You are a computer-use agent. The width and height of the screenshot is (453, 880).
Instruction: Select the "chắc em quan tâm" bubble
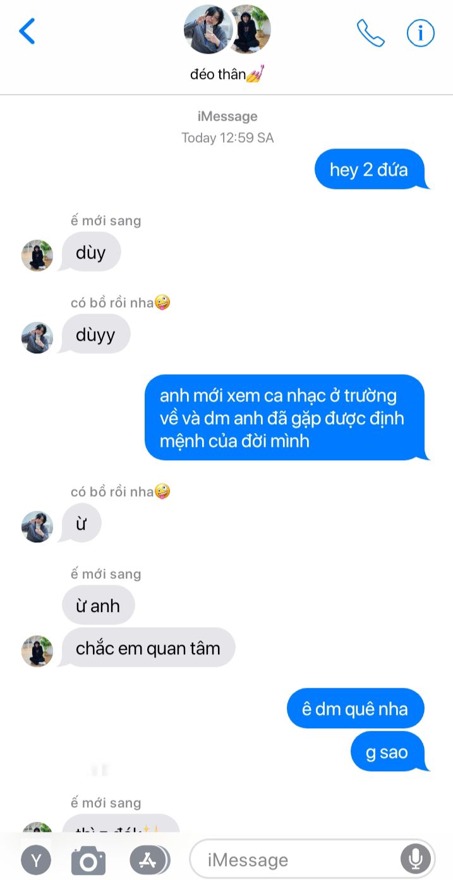(148, 648)
